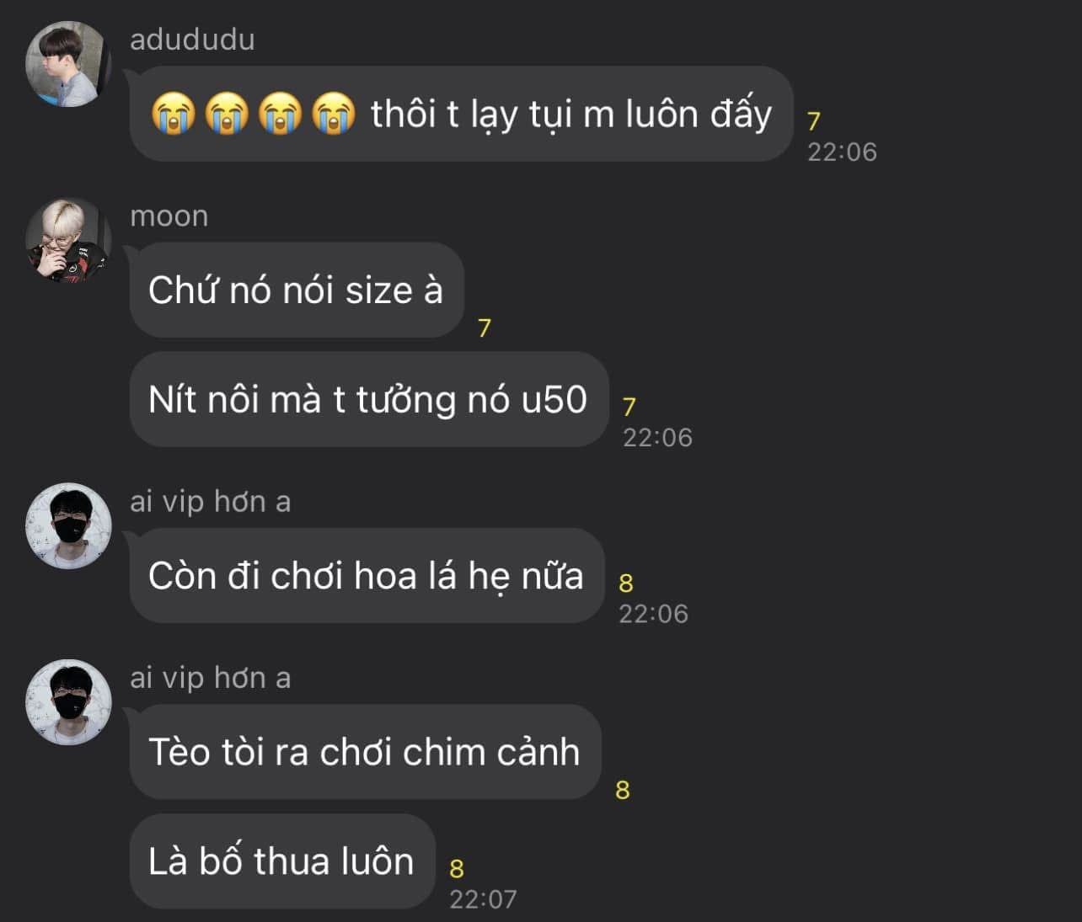Tap the crying emojis in adududu's message
Viewport: 1082px width, 922px height.
[253, 114]
